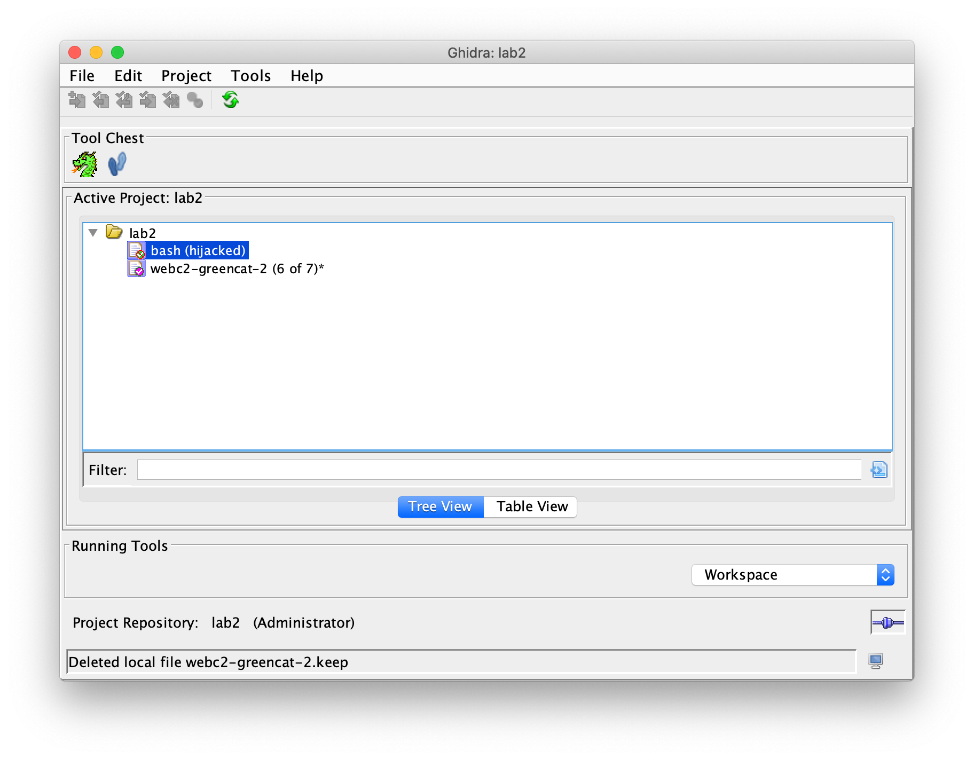Launch the CodeBrowser dragon tool
Viewport: 974px width, 760px height.
85,164
